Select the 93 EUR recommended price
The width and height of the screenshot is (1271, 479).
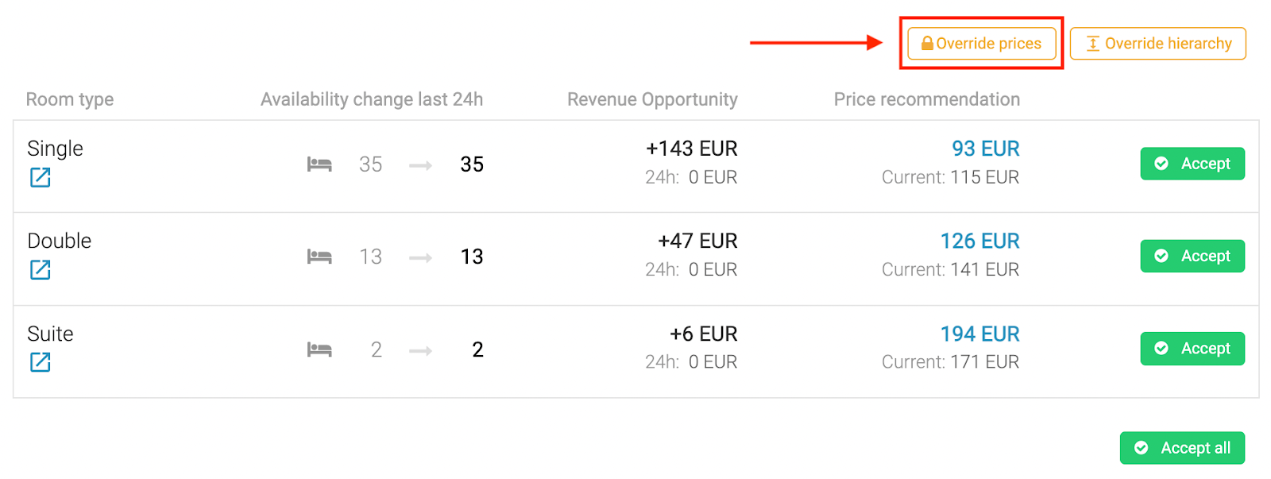[985, 149]
